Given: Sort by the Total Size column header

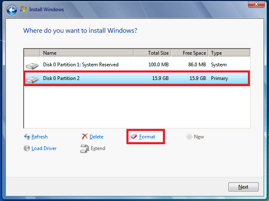Looking at the screenshot, I should (x=152, y=53).
